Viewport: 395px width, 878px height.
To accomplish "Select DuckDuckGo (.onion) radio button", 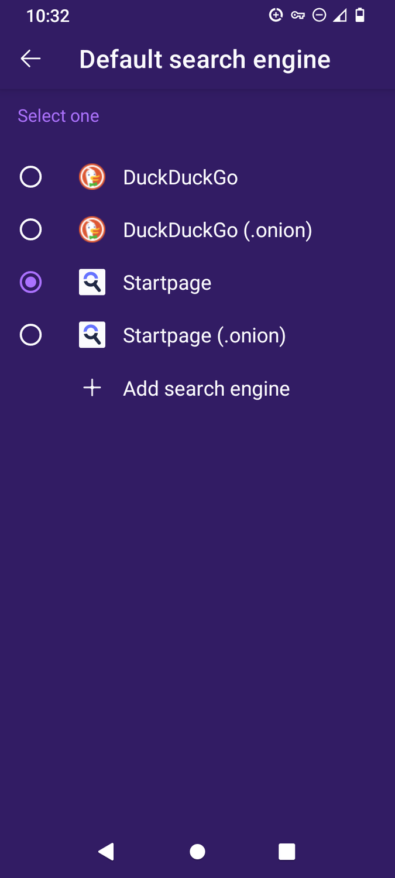I will click(x=30, y=229).
